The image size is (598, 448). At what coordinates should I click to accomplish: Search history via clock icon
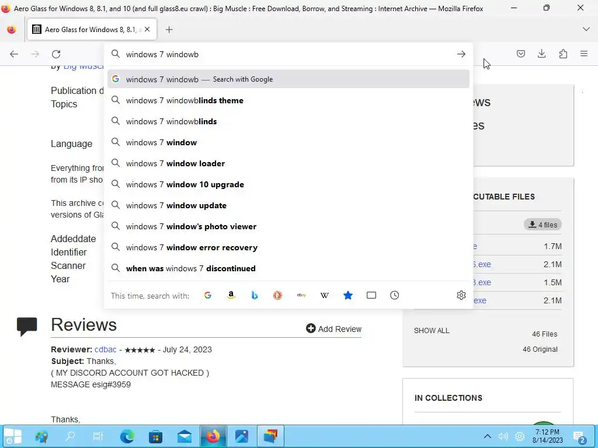(394, 295)
